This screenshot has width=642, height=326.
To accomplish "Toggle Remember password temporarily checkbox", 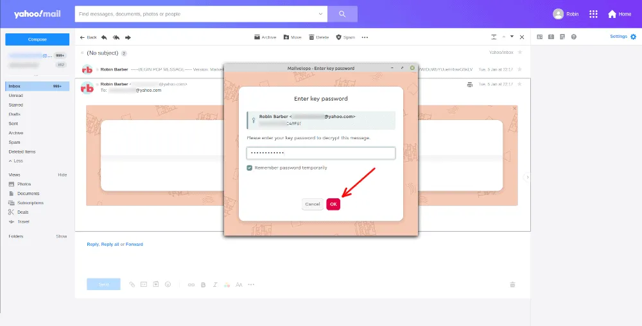I will [x=249, y=167].
